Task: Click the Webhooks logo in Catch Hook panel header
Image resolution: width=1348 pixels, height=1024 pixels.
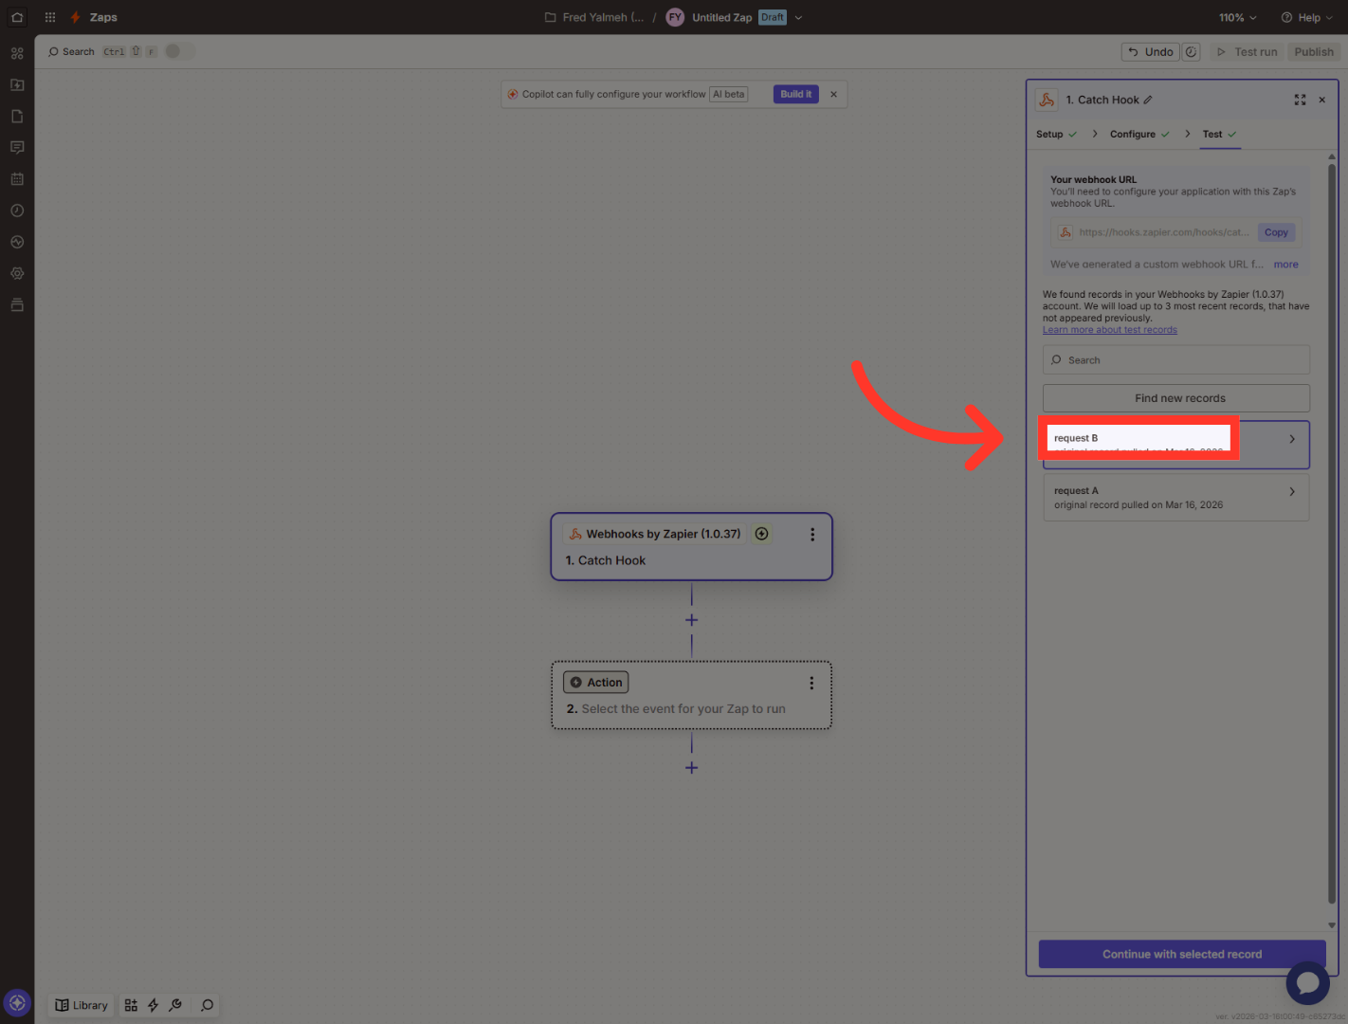Action: (x=1047, y=100)
